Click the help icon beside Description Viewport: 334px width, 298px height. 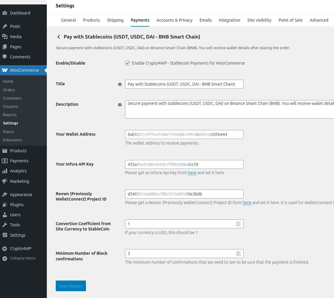click(x=120, y=105)
